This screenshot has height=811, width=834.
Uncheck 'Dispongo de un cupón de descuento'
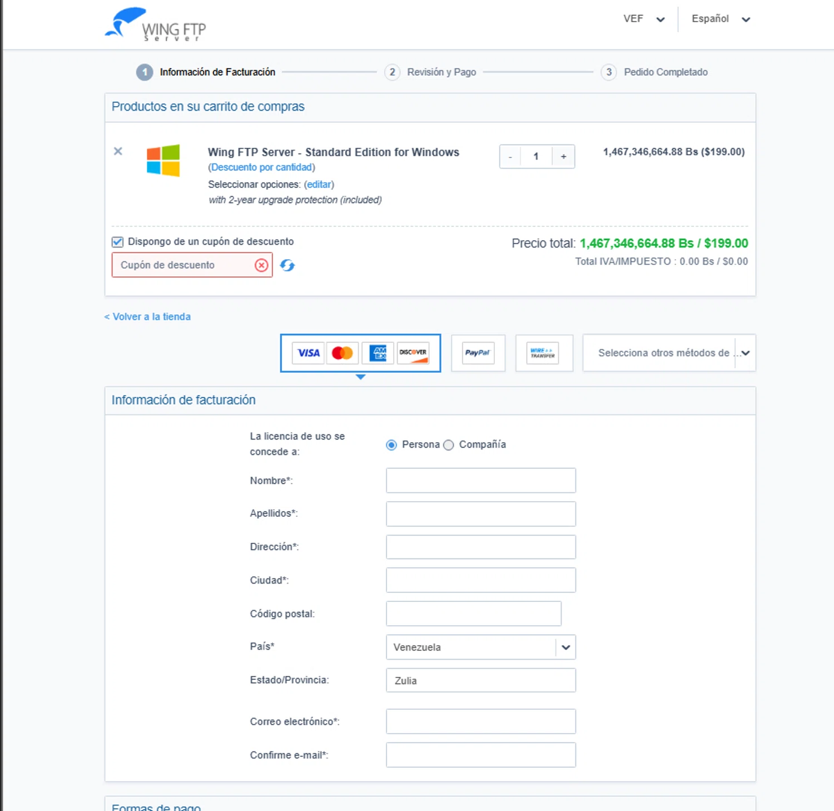coord(117,241)
